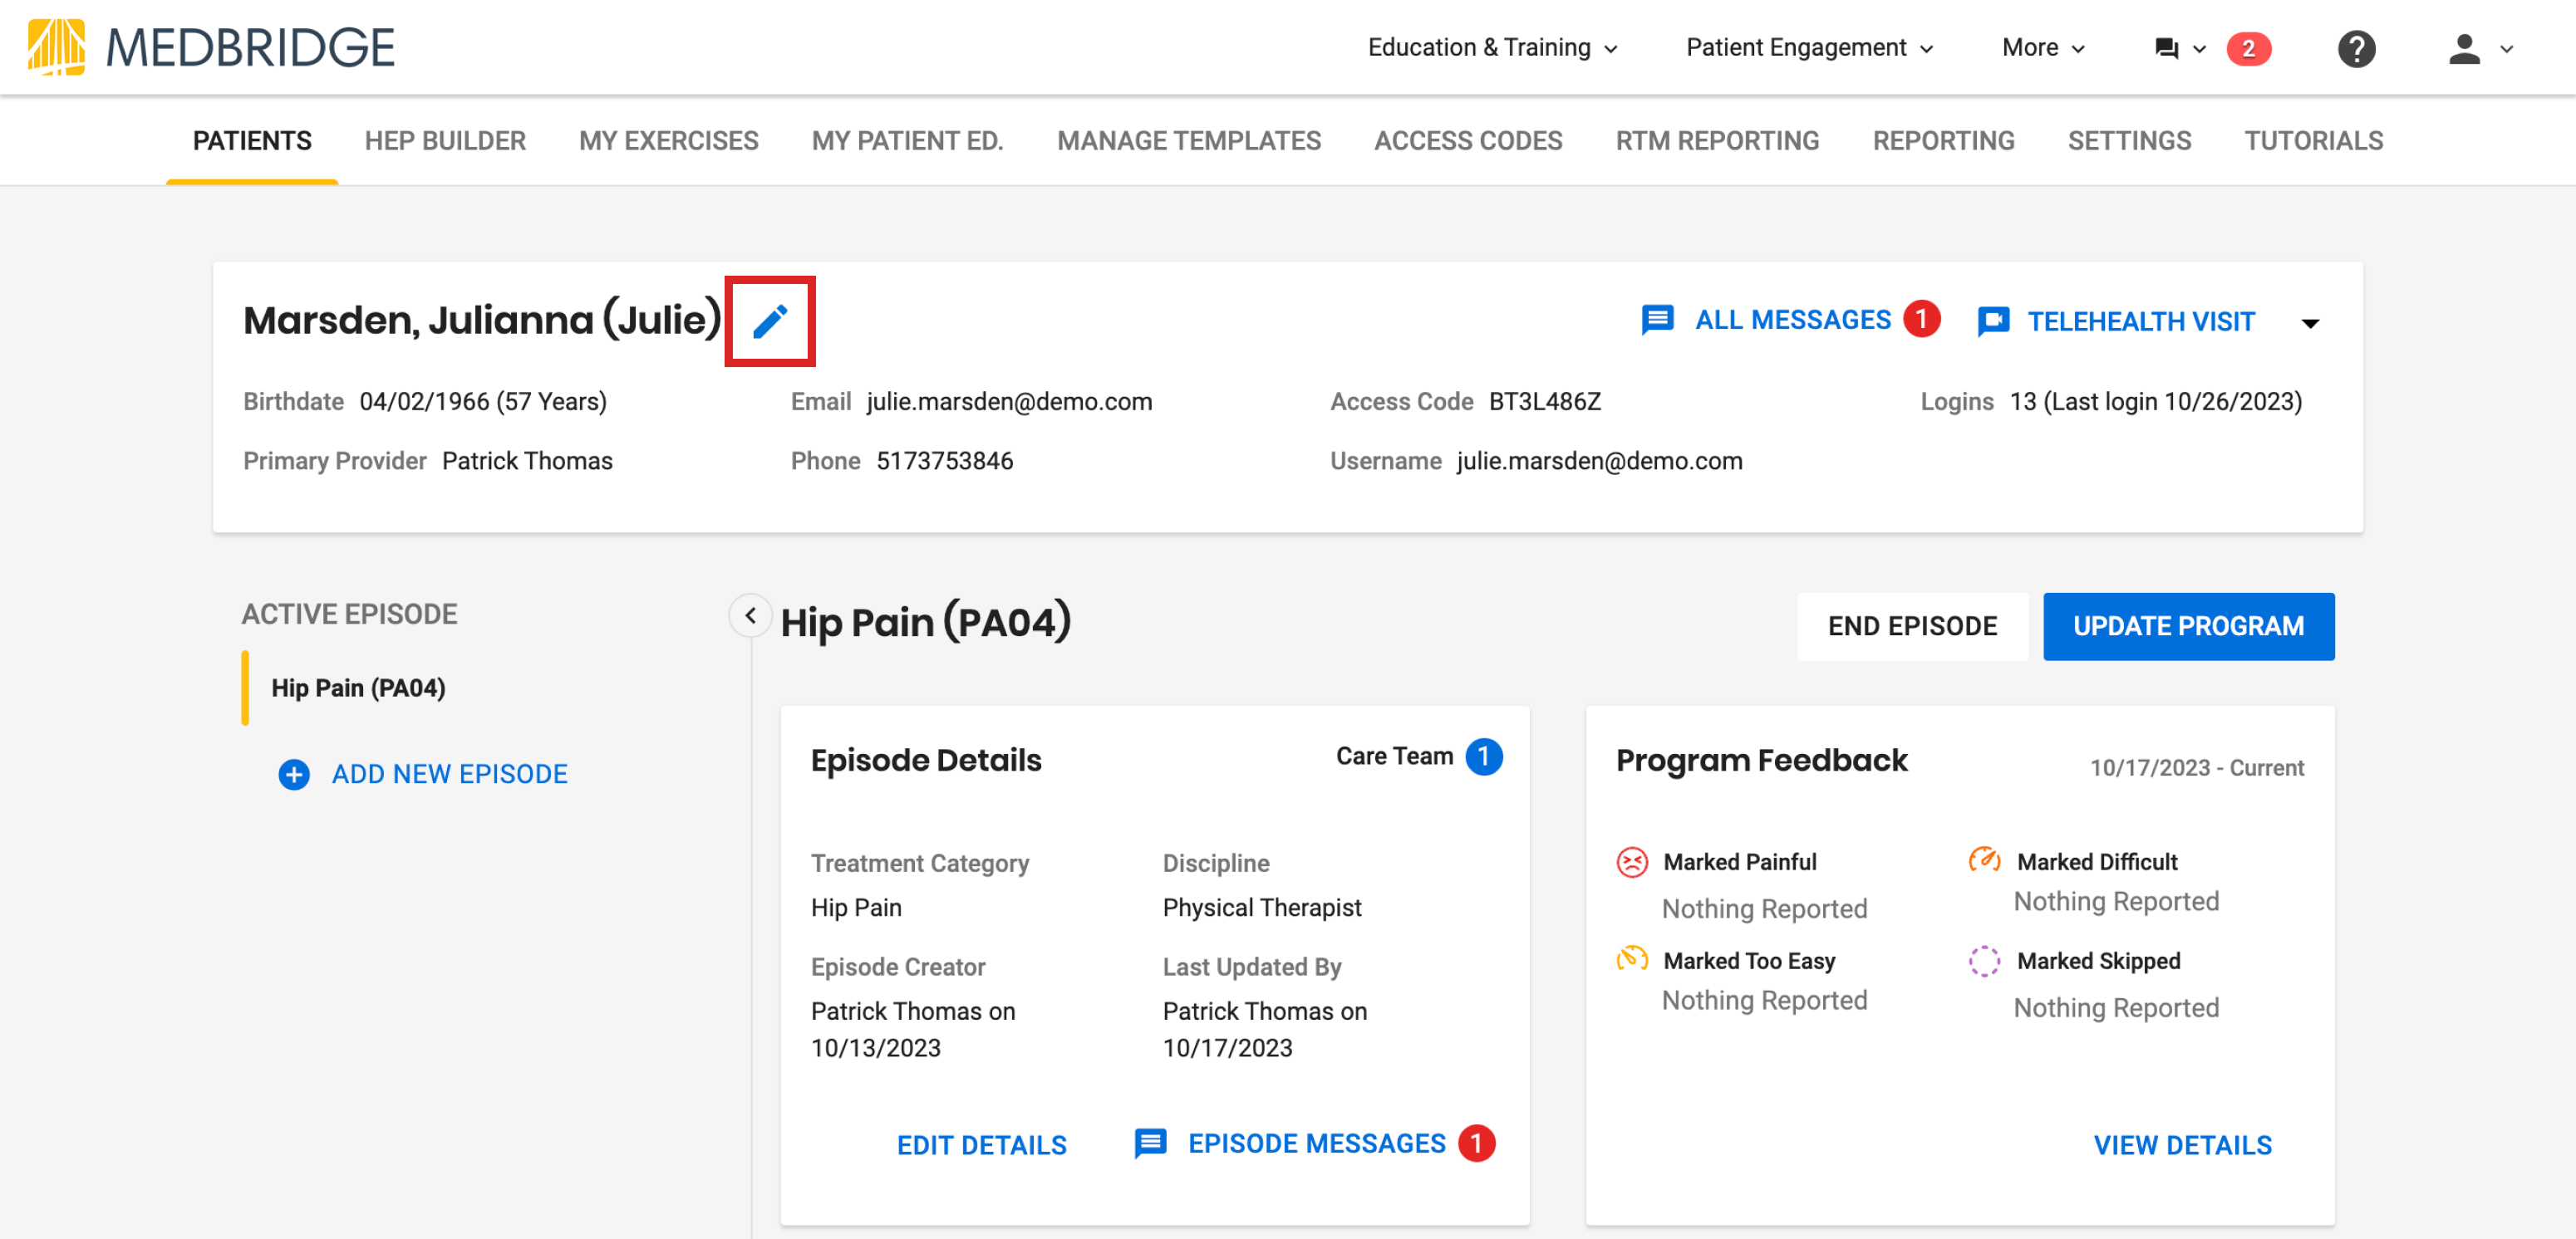The image size is (2576, 1239).
Task: Open the help question mark icon
Action: tap(2356, 48)
